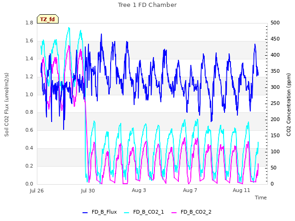This screenshot has width=295, height=221.
Task: Click the 250 right axis value
Action: coord(275,103)
